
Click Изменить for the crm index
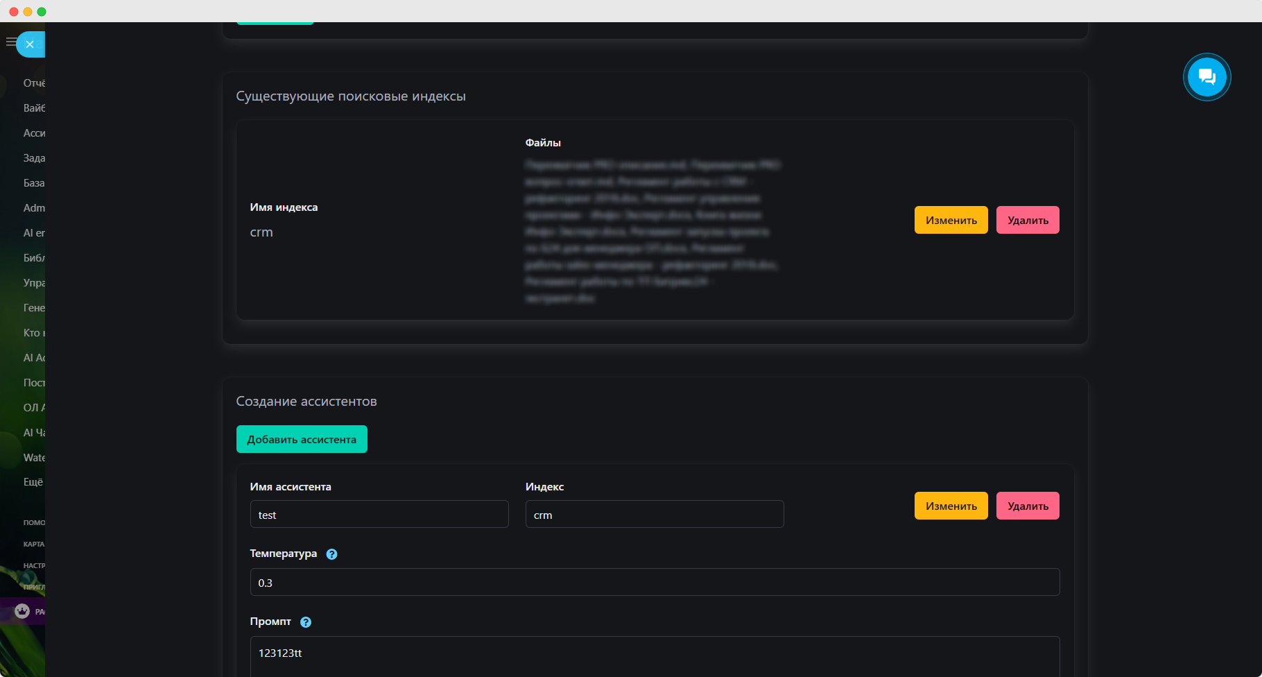coord(951,220)
